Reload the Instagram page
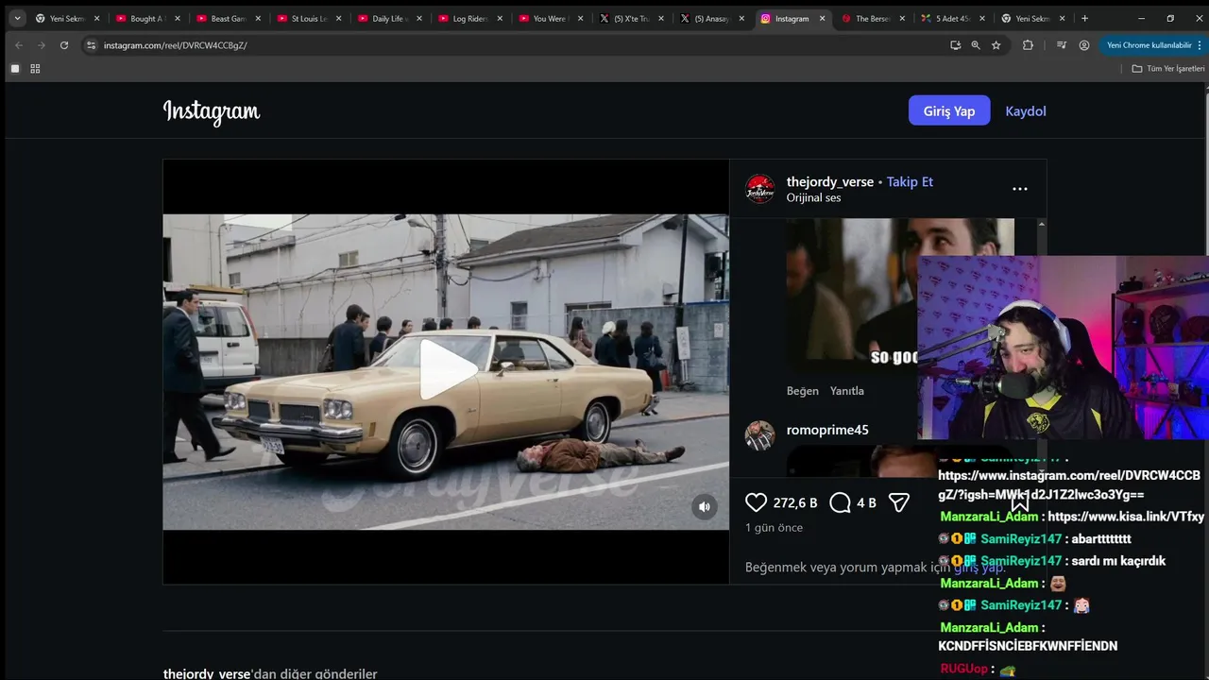The width and height of the screenshot is (1209, 680). [64, 45]
